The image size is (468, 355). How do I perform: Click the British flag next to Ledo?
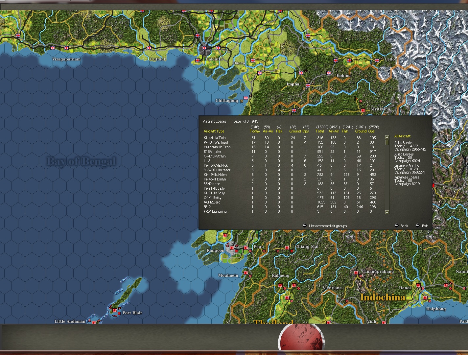(x=377, y=60)
